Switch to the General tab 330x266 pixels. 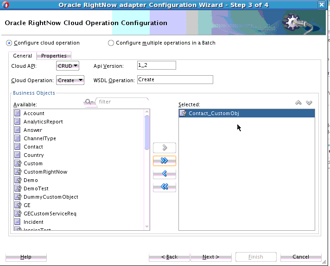(23, 56)
